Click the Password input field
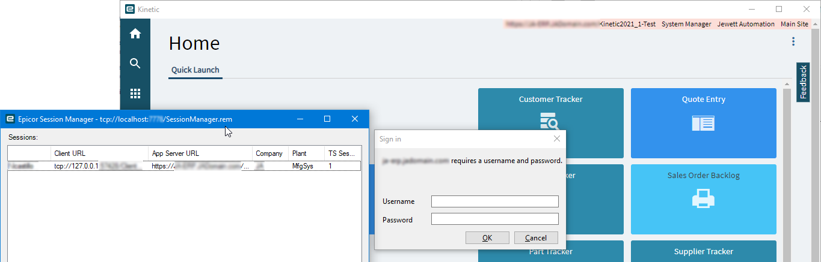Viewport: 821px width, 262px height. (495, 219)
